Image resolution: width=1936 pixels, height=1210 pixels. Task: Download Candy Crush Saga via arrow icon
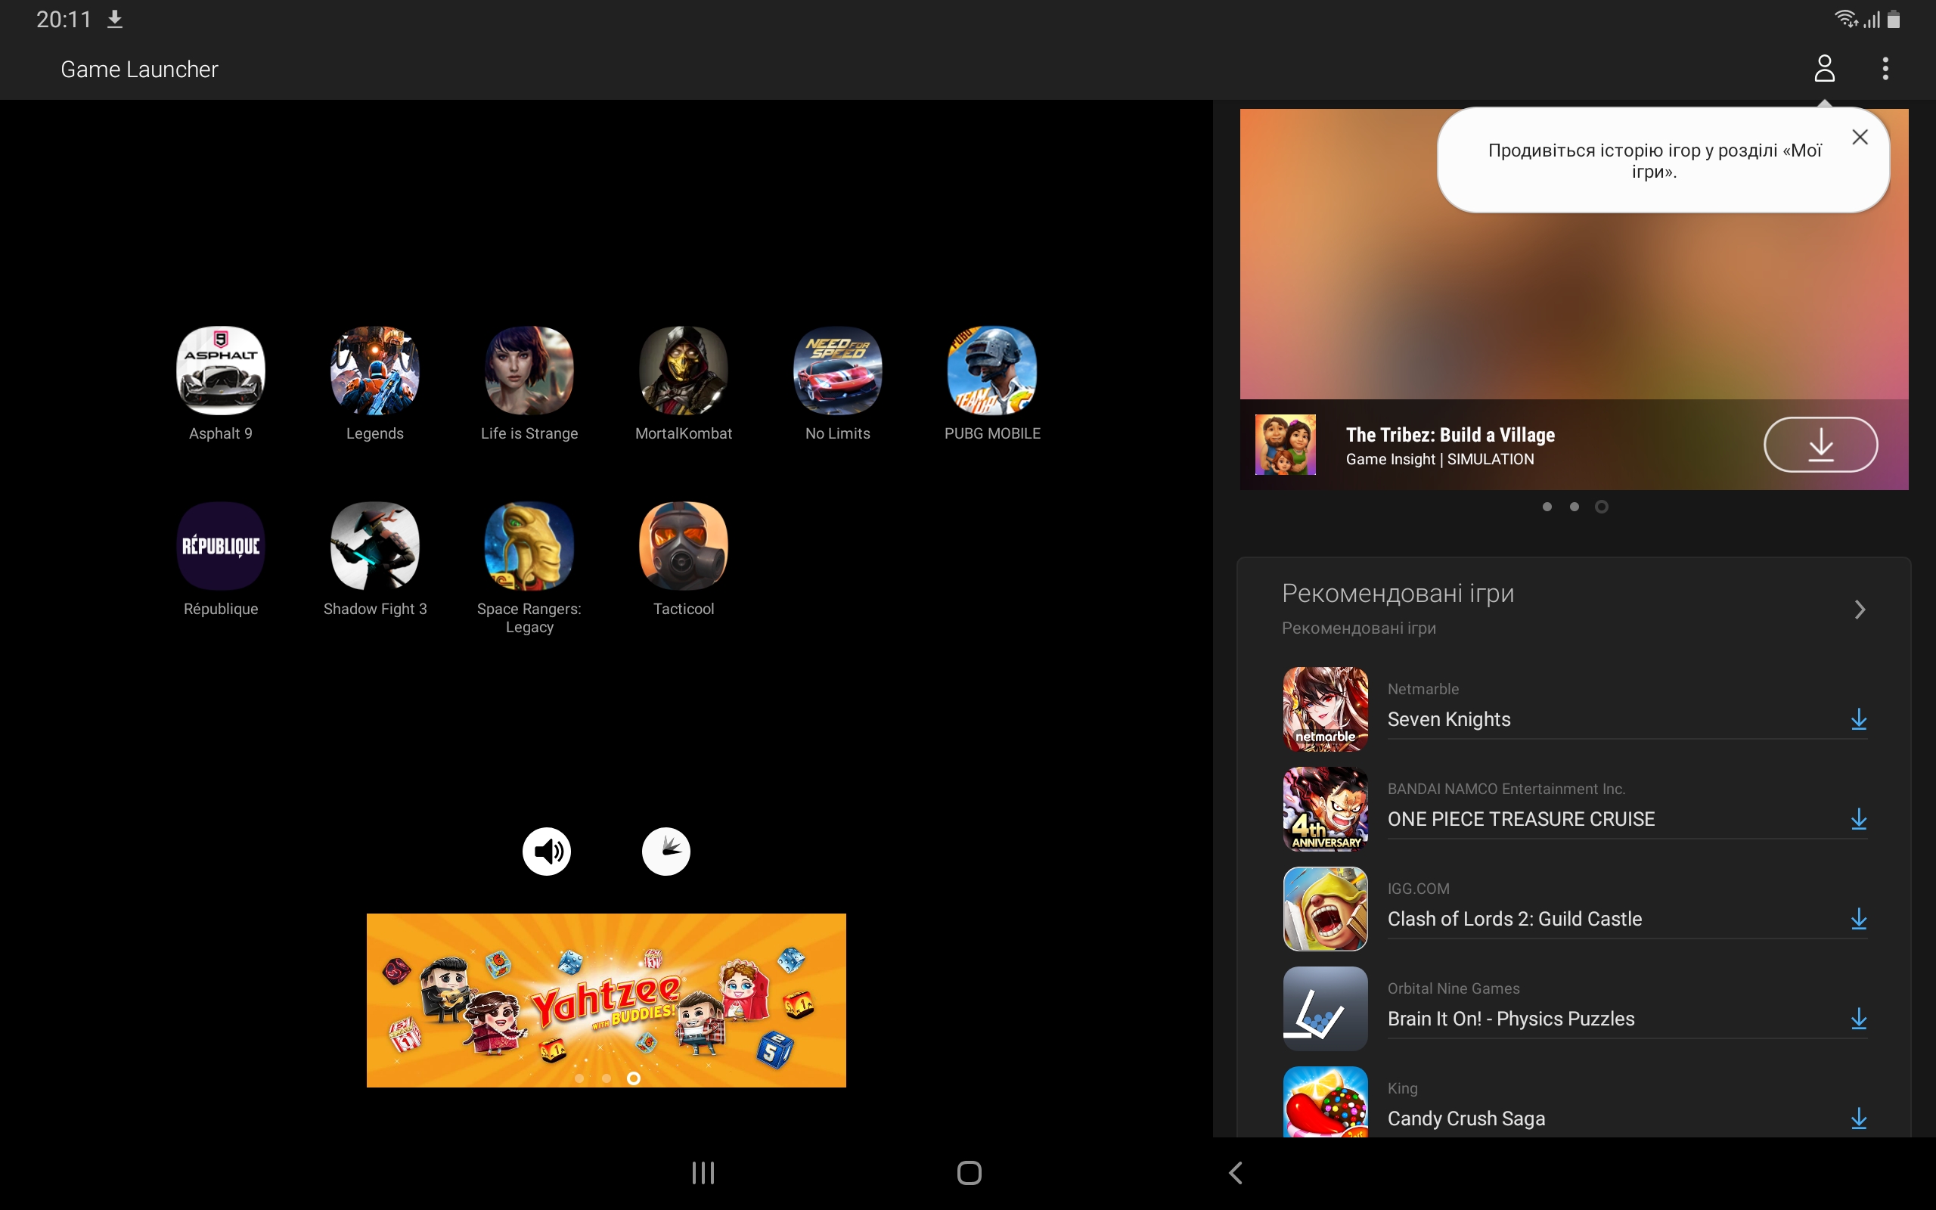point(1858,1118)
